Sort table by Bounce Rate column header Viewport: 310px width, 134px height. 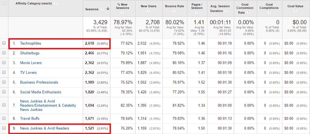pos(174,6)
